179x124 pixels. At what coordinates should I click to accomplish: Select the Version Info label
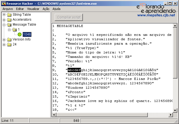point(22,39)
